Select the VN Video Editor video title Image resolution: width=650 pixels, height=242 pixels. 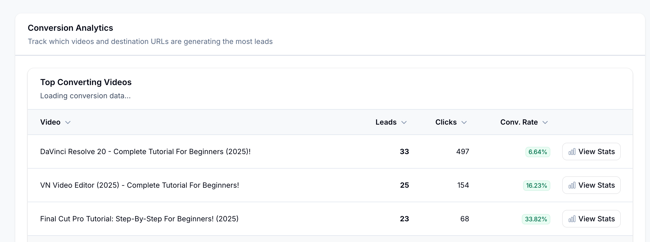click(140, 185)
